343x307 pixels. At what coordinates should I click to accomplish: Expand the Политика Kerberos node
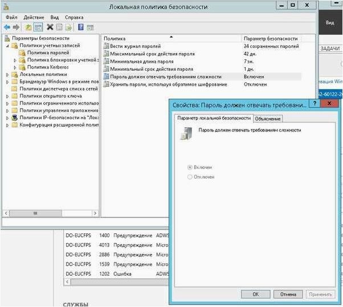coord(15,67)
